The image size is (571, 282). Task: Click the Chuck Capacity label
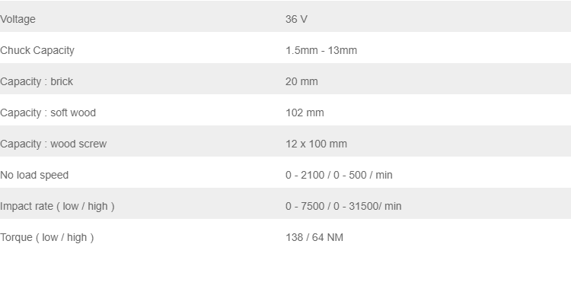point(37,50)
